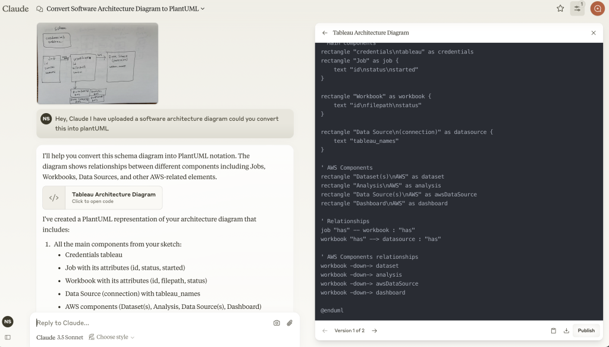
Task: Click 'AWS components (Dataset(s)...' bullet
Action: [x=163, y=307]
